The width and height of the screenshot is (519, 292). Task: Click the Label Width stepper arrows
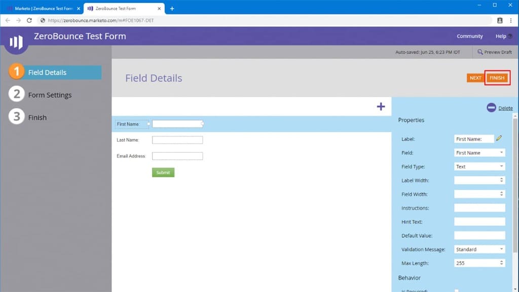501,180
